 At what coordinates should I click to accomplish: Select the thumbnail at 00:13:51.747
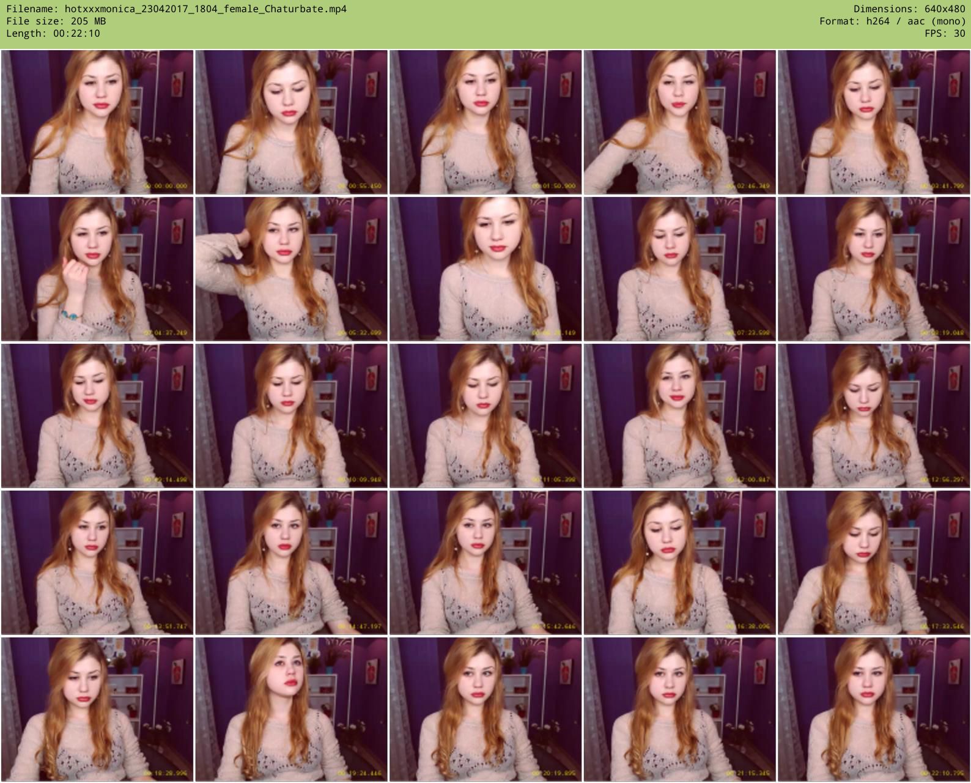tap(97, 562)
